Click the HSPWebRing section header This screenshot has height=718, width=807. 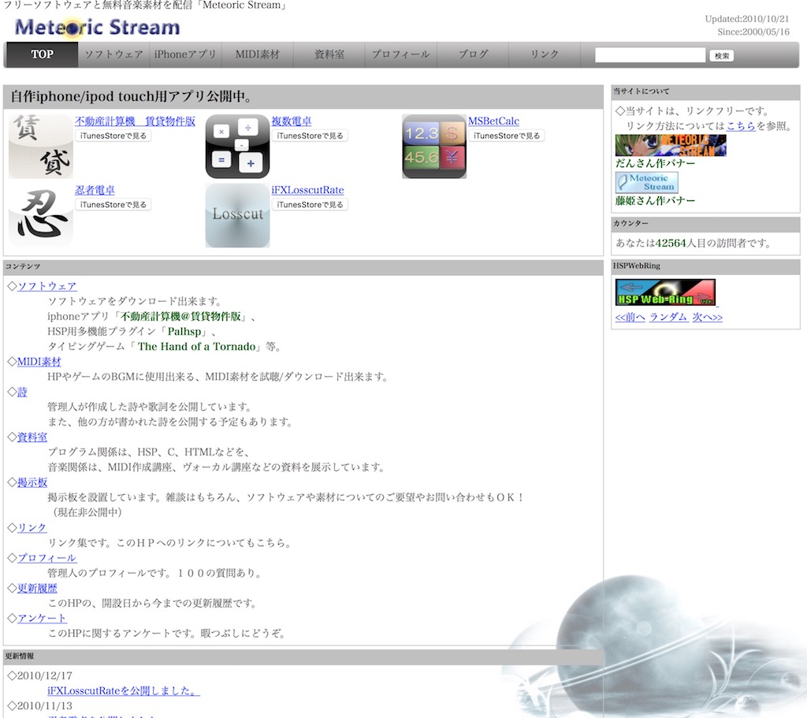point(705,266)
